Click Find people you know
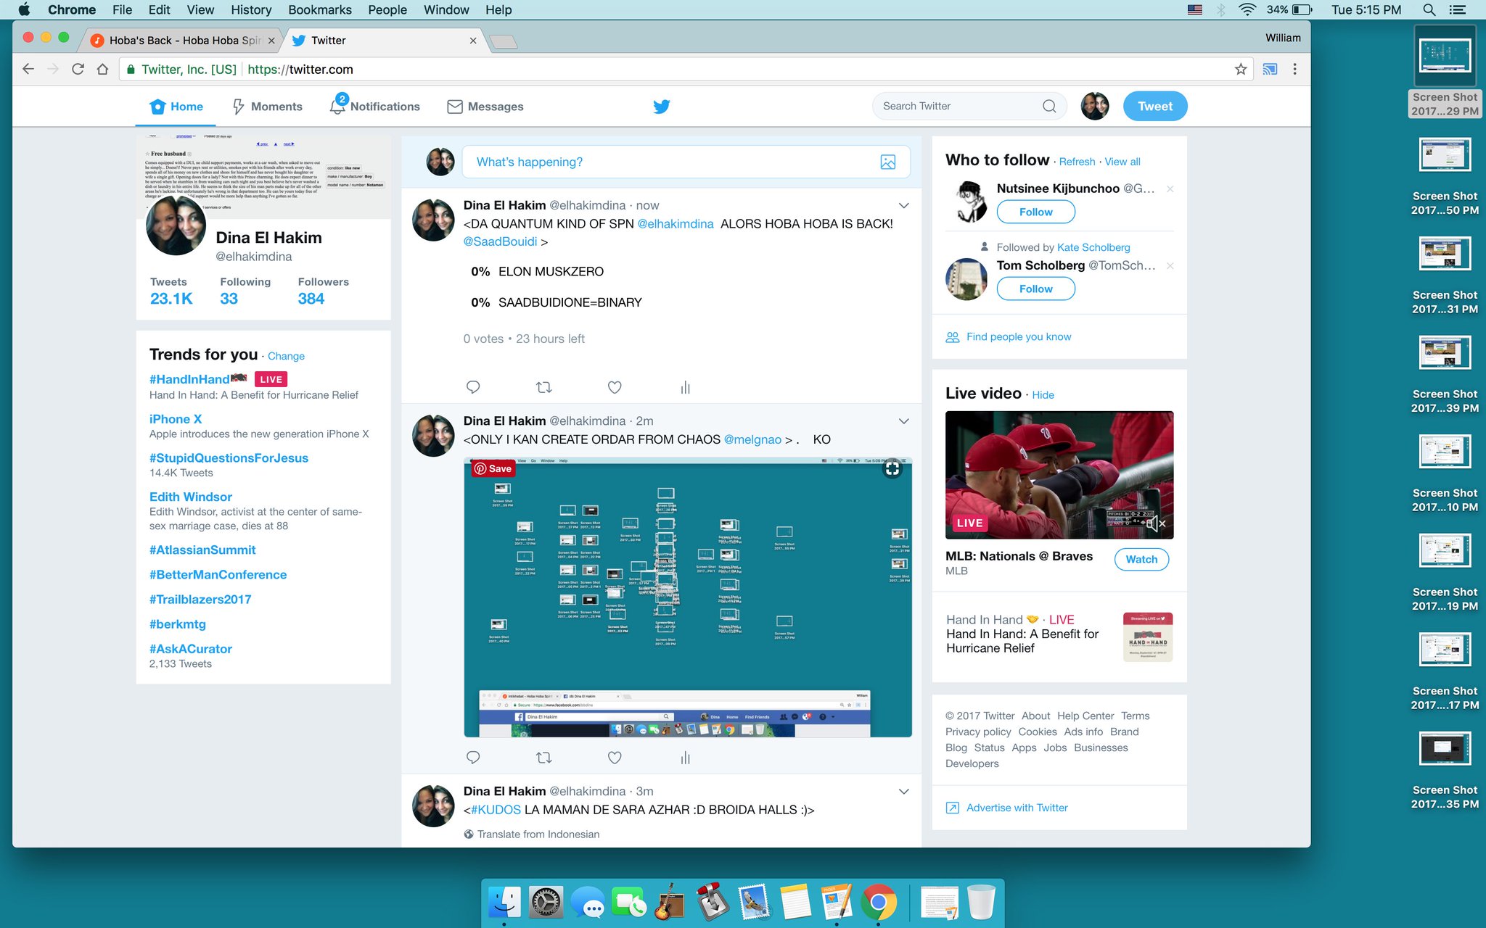 click(x=1019, y=336)
